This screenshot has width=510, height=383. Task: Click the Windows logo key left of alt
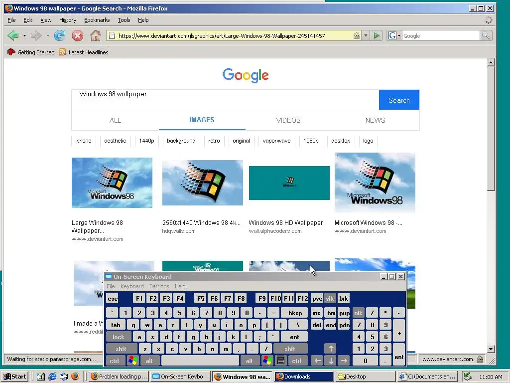coord(133,361)
